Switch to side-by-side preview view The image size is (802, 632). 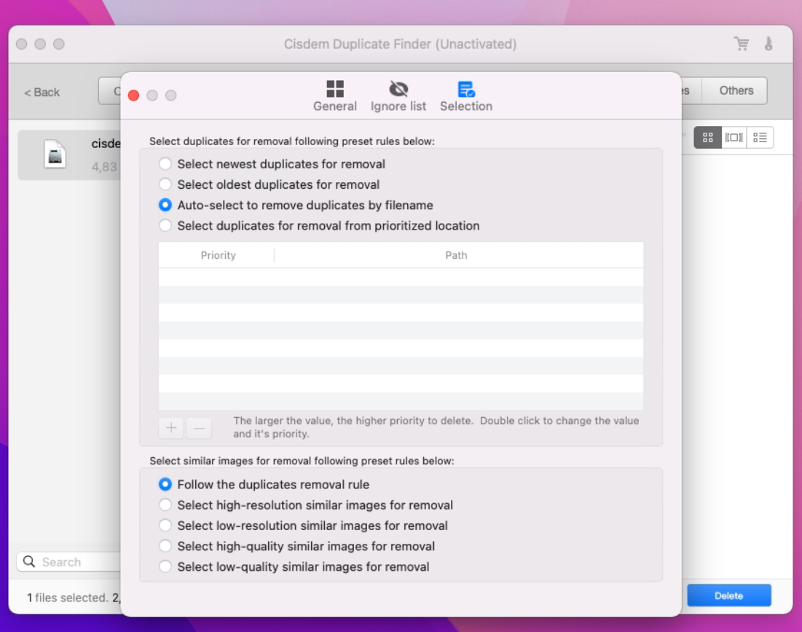pyautogui.click(x=734, y=137)
